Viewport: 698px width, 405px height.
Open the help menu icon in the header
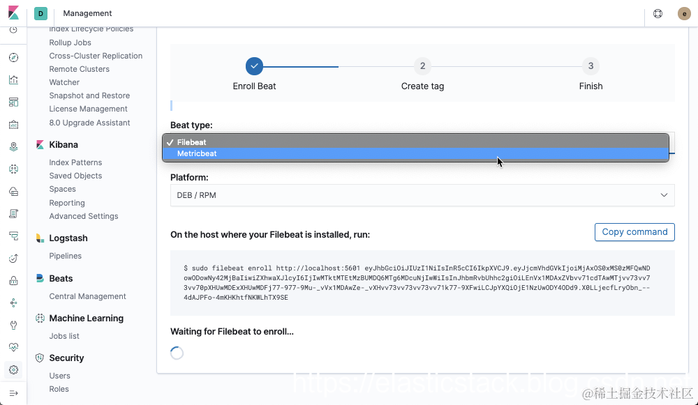(x=658, y=14)
